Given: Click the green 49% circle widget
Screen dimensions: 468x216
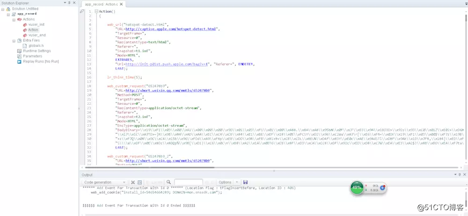Looking at the screenshot, I should [357, 188].
